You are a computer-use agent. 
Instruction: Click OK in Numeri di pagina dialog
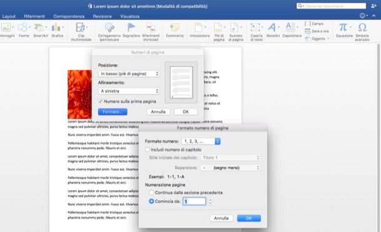(186, 111)
